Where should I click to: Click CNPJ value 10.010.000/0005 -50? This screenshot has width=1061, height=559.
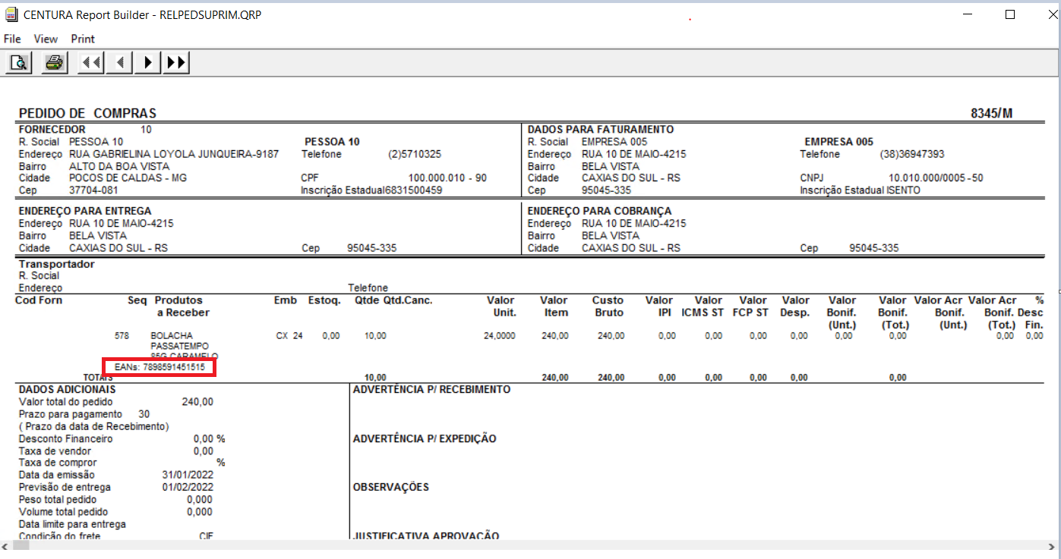click(936, 178)
